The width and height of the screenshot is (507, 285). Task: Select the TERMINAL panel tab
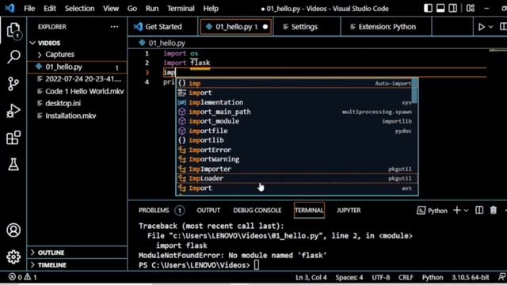click(x=309, y=211)
